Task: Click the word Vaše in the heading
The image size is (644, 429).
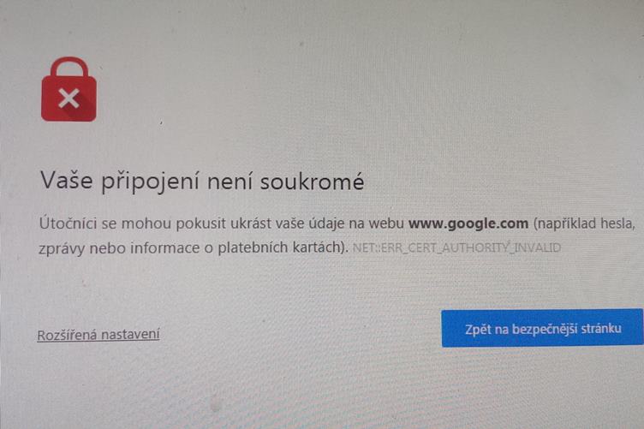Action: click(x=66, y=180)
